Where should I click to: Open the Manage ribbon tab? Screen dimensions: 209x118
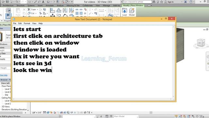coord(106,6)
